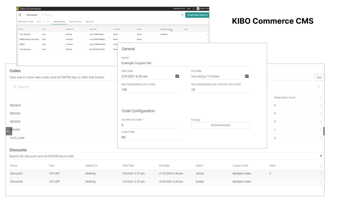Click the Add button for codes
The image size is (342, 200).
tap(318, 77)
